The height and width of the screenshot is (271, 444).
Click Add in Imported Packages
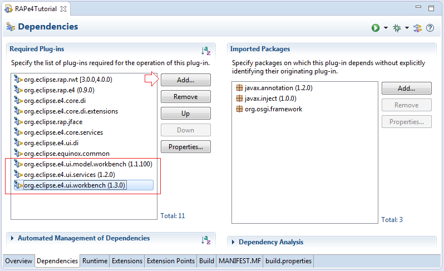tap(407, 88)
